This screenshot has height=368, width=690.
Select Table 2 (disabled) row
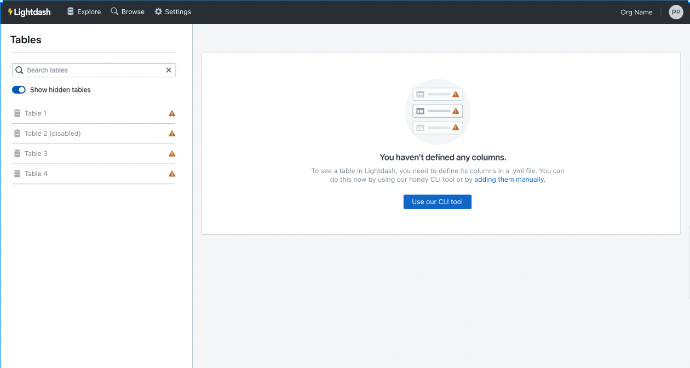[94, 134]
